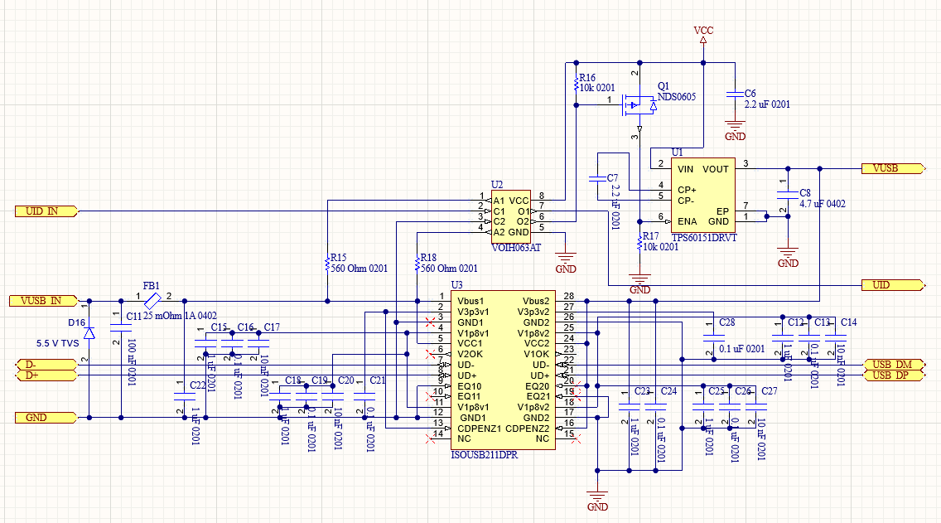Select the VUSB output port

pyautogui.click(x=893, y=169)
